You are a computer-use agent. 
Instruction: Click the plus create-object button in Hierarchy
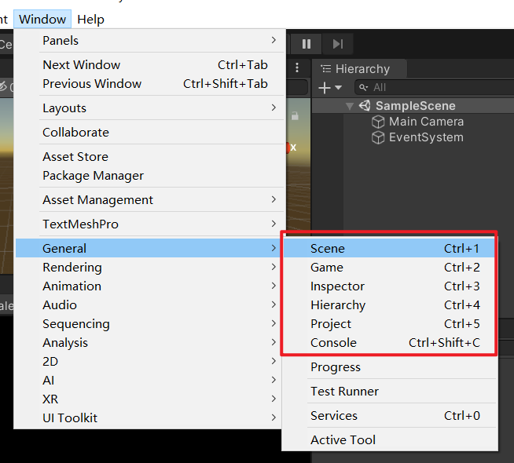[x=325, y=88]
